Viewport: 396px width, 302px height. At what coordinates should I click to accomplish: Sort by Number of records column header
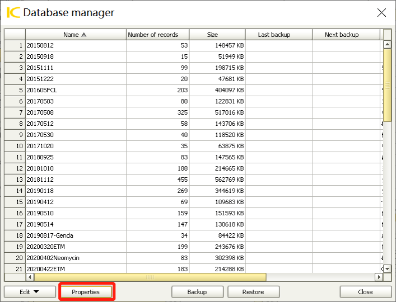[x=157, y=35]
